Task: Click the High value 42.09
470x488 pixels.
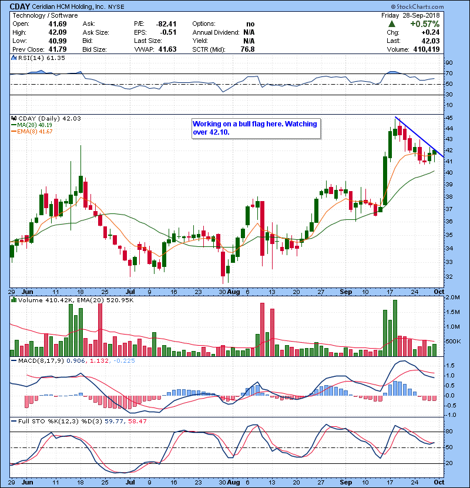Action: (58, 32)
